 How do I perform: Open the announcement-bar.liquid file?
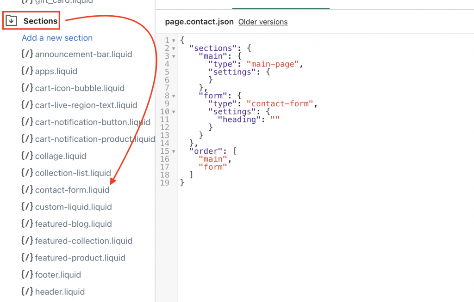point(83,54)
